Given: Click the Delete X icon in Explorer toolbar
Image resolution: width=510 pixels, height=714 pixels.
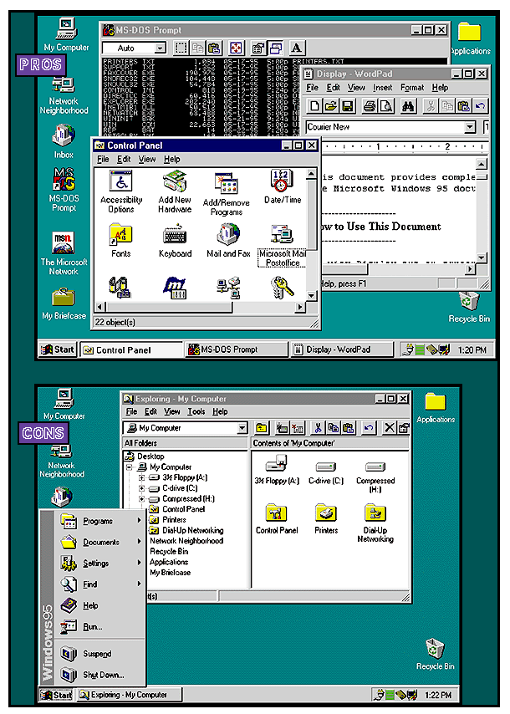Looking at the screenshot, I should click(389, 428).
